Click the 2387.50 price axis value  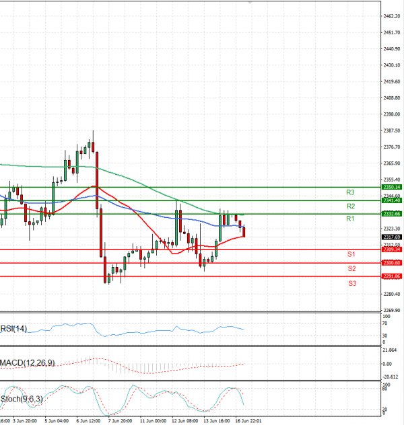pyautogui.click(x=391, y=130)
